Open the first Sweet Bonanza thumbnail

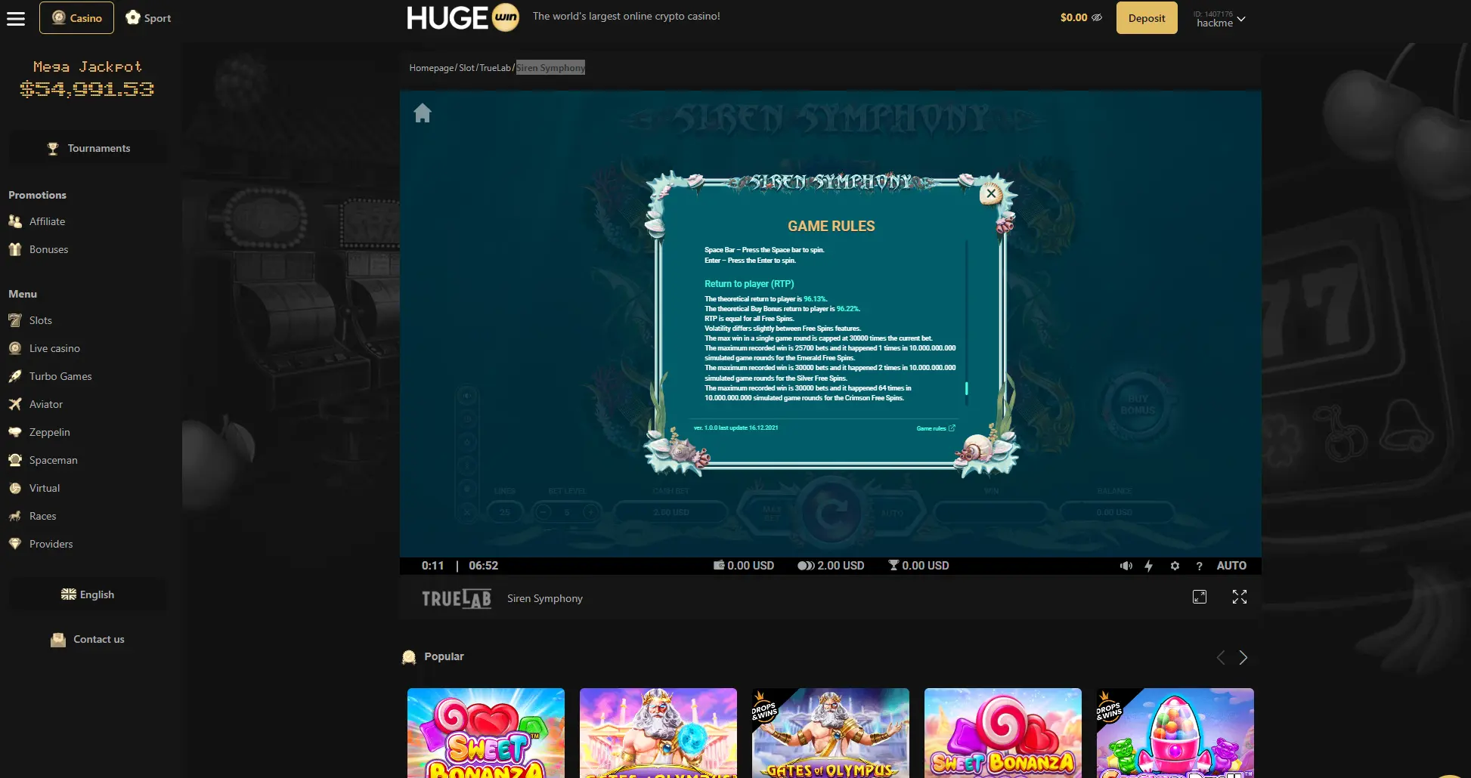pyautogui.click(x=486, y=733)
